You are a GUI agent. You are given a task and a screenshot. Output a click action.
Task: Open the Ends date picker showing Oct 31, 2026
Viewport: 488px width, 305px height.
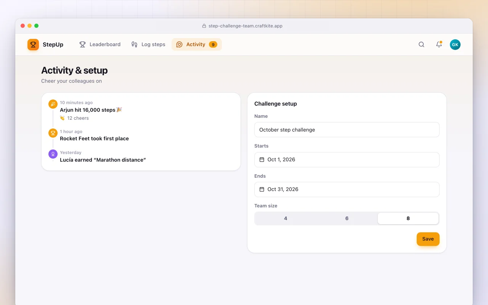click(x=347, y=189)
